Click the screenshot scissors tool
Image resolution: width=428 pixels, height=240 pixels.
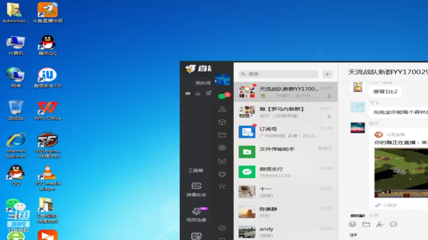click(x=380, y=224)
